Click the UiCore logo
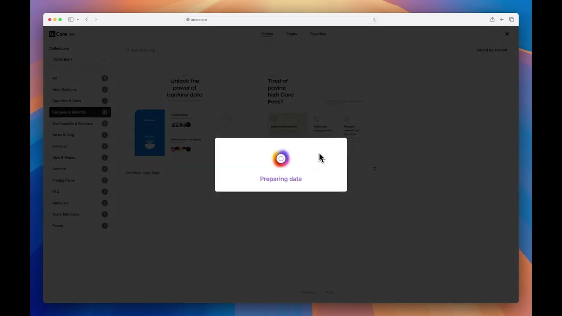Screen dimensions: 562x316 point(58,34)
